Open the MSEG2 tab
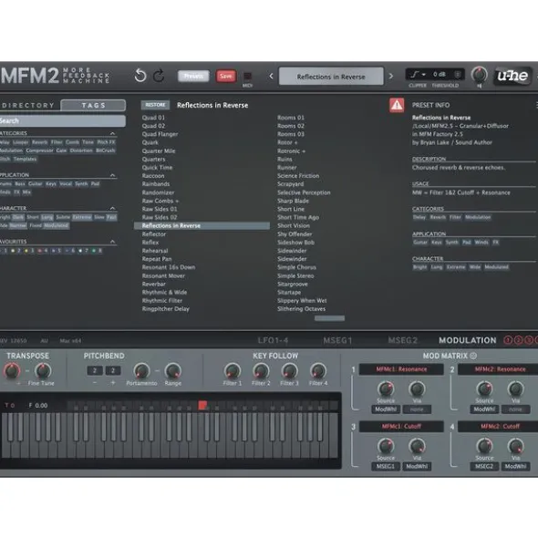Image resolution: width=538 pixels, height=539 pixels. (x=402, y=340)
